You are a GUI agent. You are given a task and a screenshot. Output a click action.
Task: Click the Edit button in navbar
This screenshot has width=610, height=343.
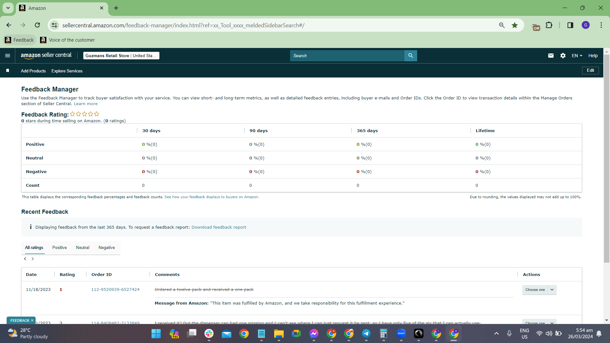pyautogui.click(x=590, y=71)
